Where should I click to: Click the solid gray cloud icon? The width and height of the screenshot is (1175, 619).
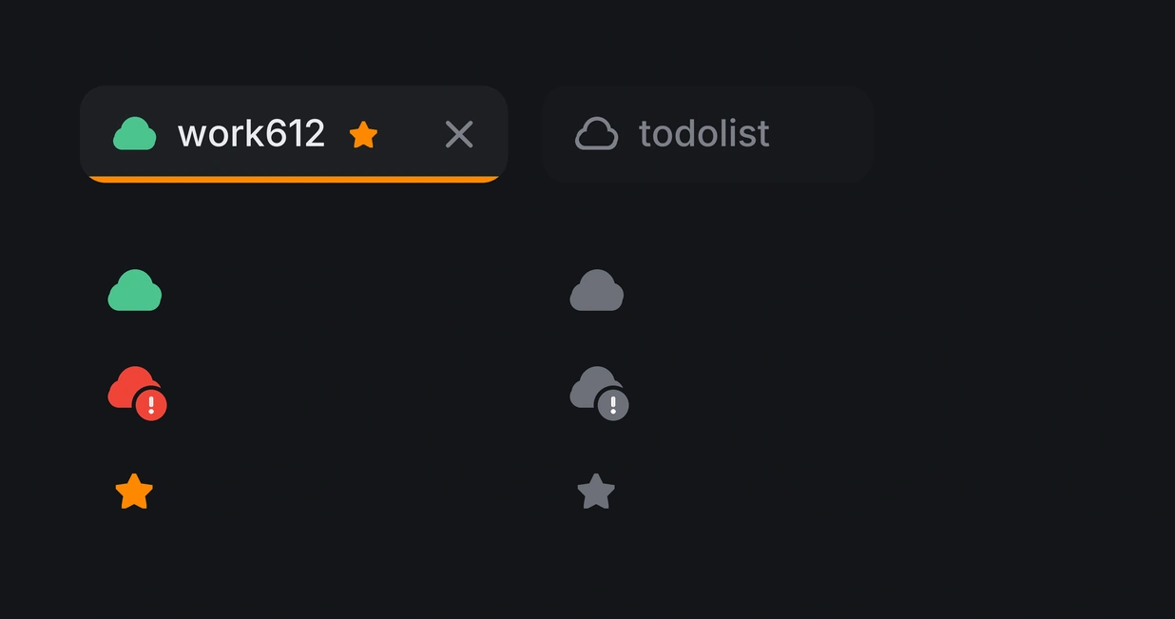point(596,290)
